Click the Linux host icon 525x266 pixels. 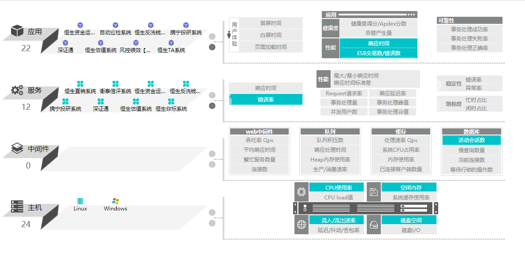pyautogui.click(x=80, y=201)
